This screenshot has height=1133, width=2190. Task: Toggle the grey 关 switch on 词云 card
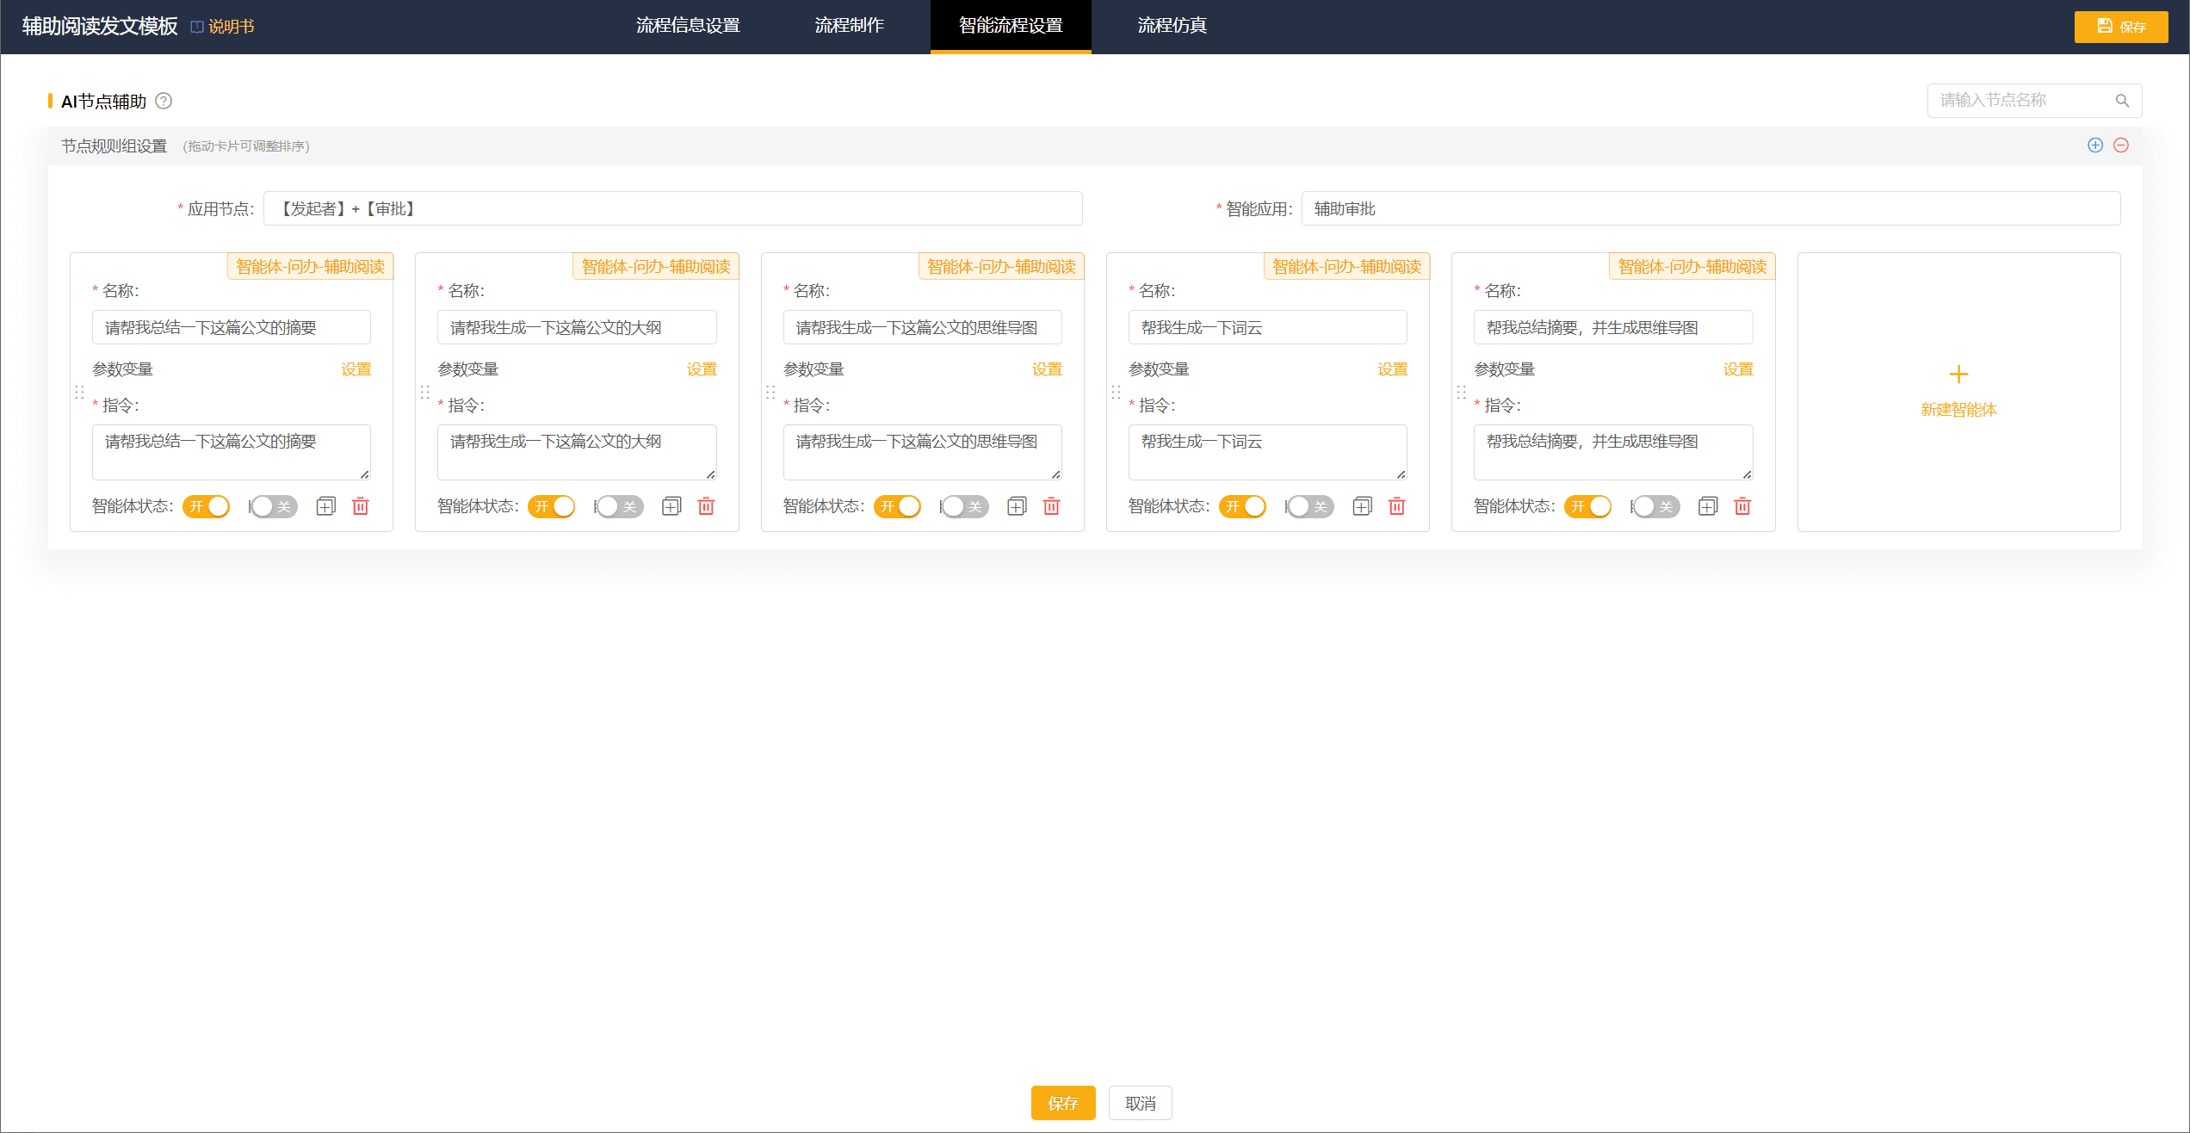1310,506
